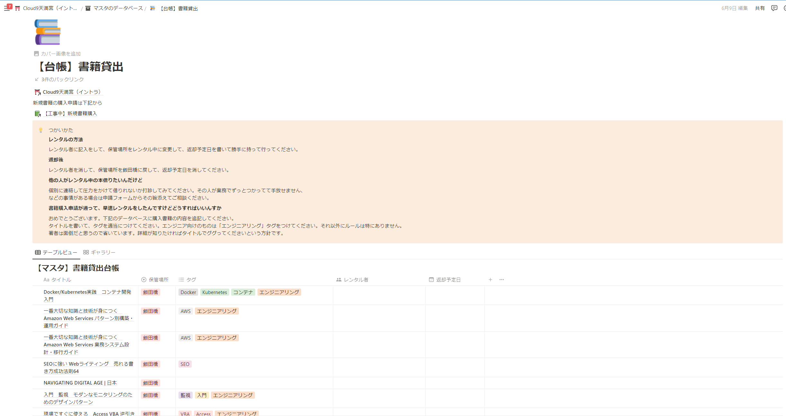Open the table three-dots options menu
The width and height of the screenshot is (786, 416).
(x=502, y=280)
